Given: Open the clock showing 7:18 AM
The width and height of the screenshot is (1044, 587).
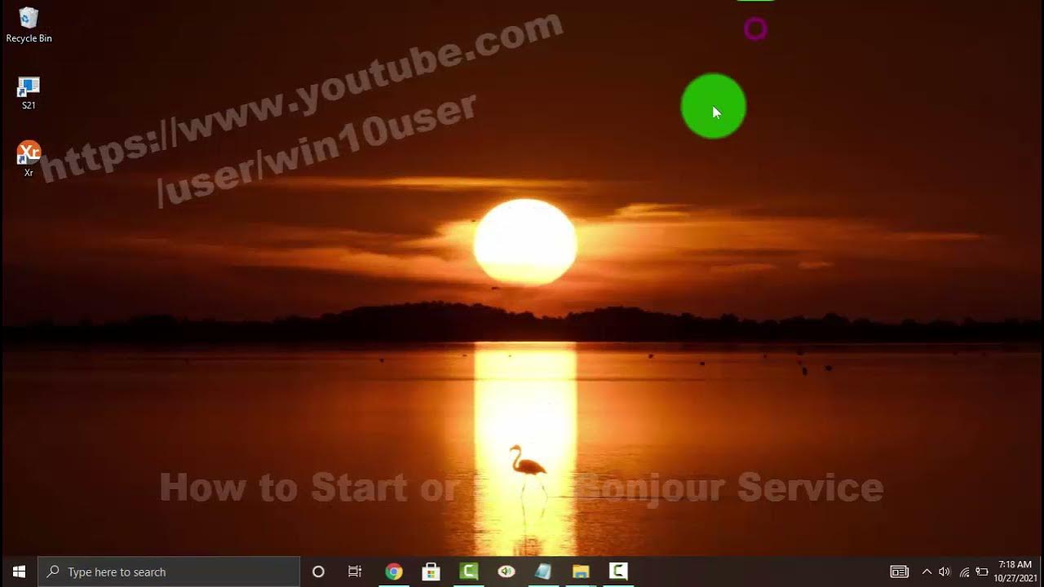Looking at the screenshot, I should tap(1015, 572).
